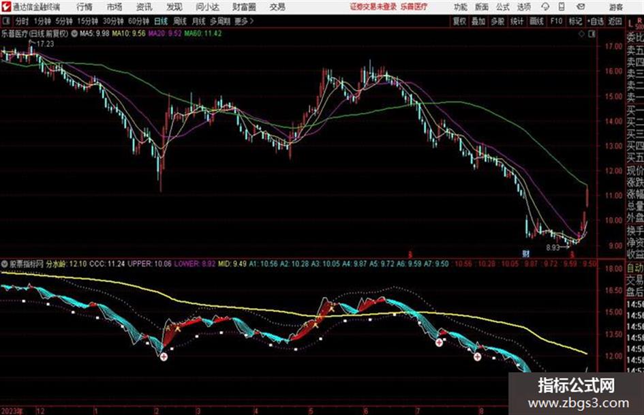Image resolution: width=644 pixels, height=415 pixels.
Task: Click the plus signal marker near month 8
Action: coord(477,356)
